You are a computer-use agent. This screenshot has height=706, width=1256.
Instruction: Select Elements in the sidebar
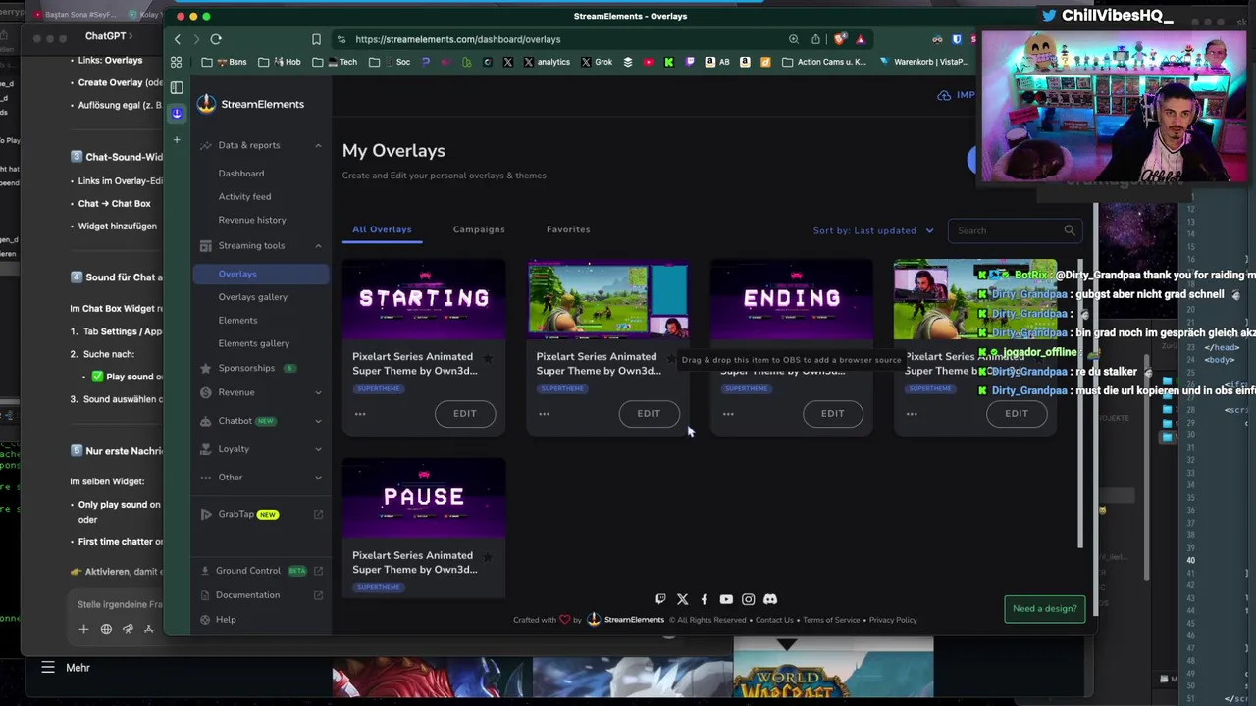click(x=237, y=320)
